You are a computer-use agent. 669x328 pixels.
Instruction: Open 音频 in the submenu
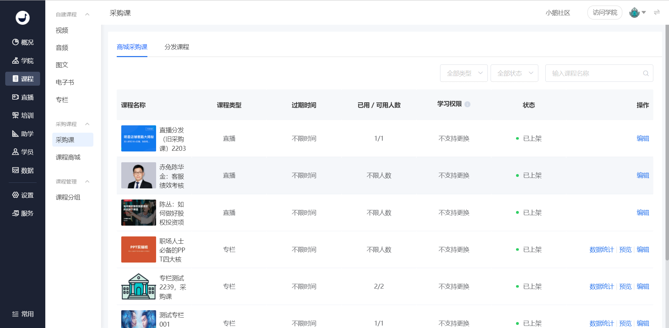tap(62, 48)
